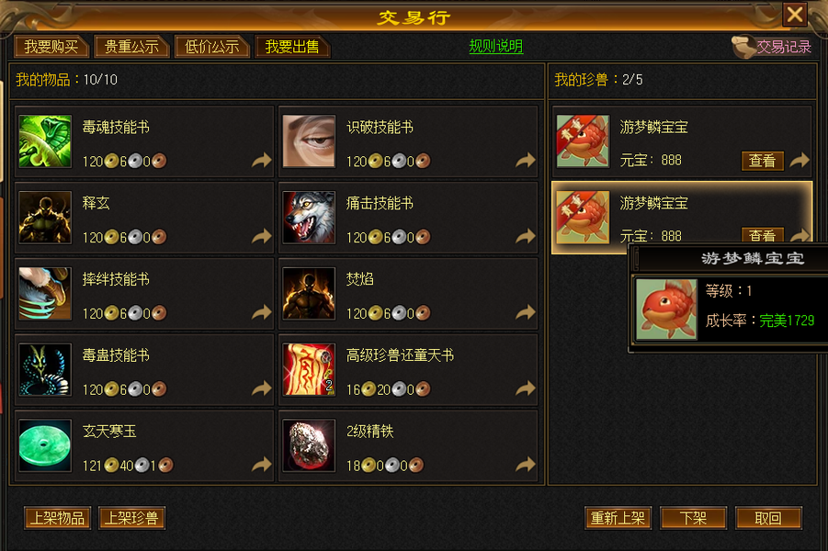Open the 规则说明 link
The width and height of the screenshot is (828, 551).
coord(496,47)
